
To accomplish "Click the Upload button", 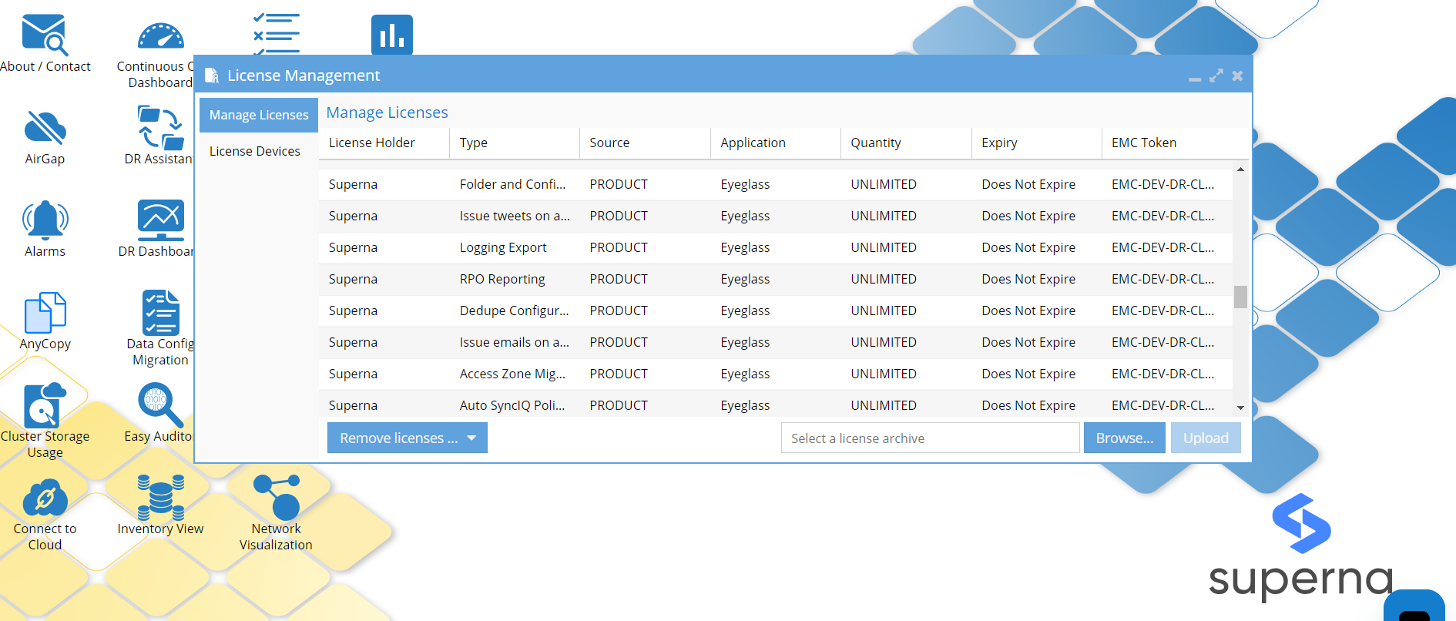I will [1206, 438].
